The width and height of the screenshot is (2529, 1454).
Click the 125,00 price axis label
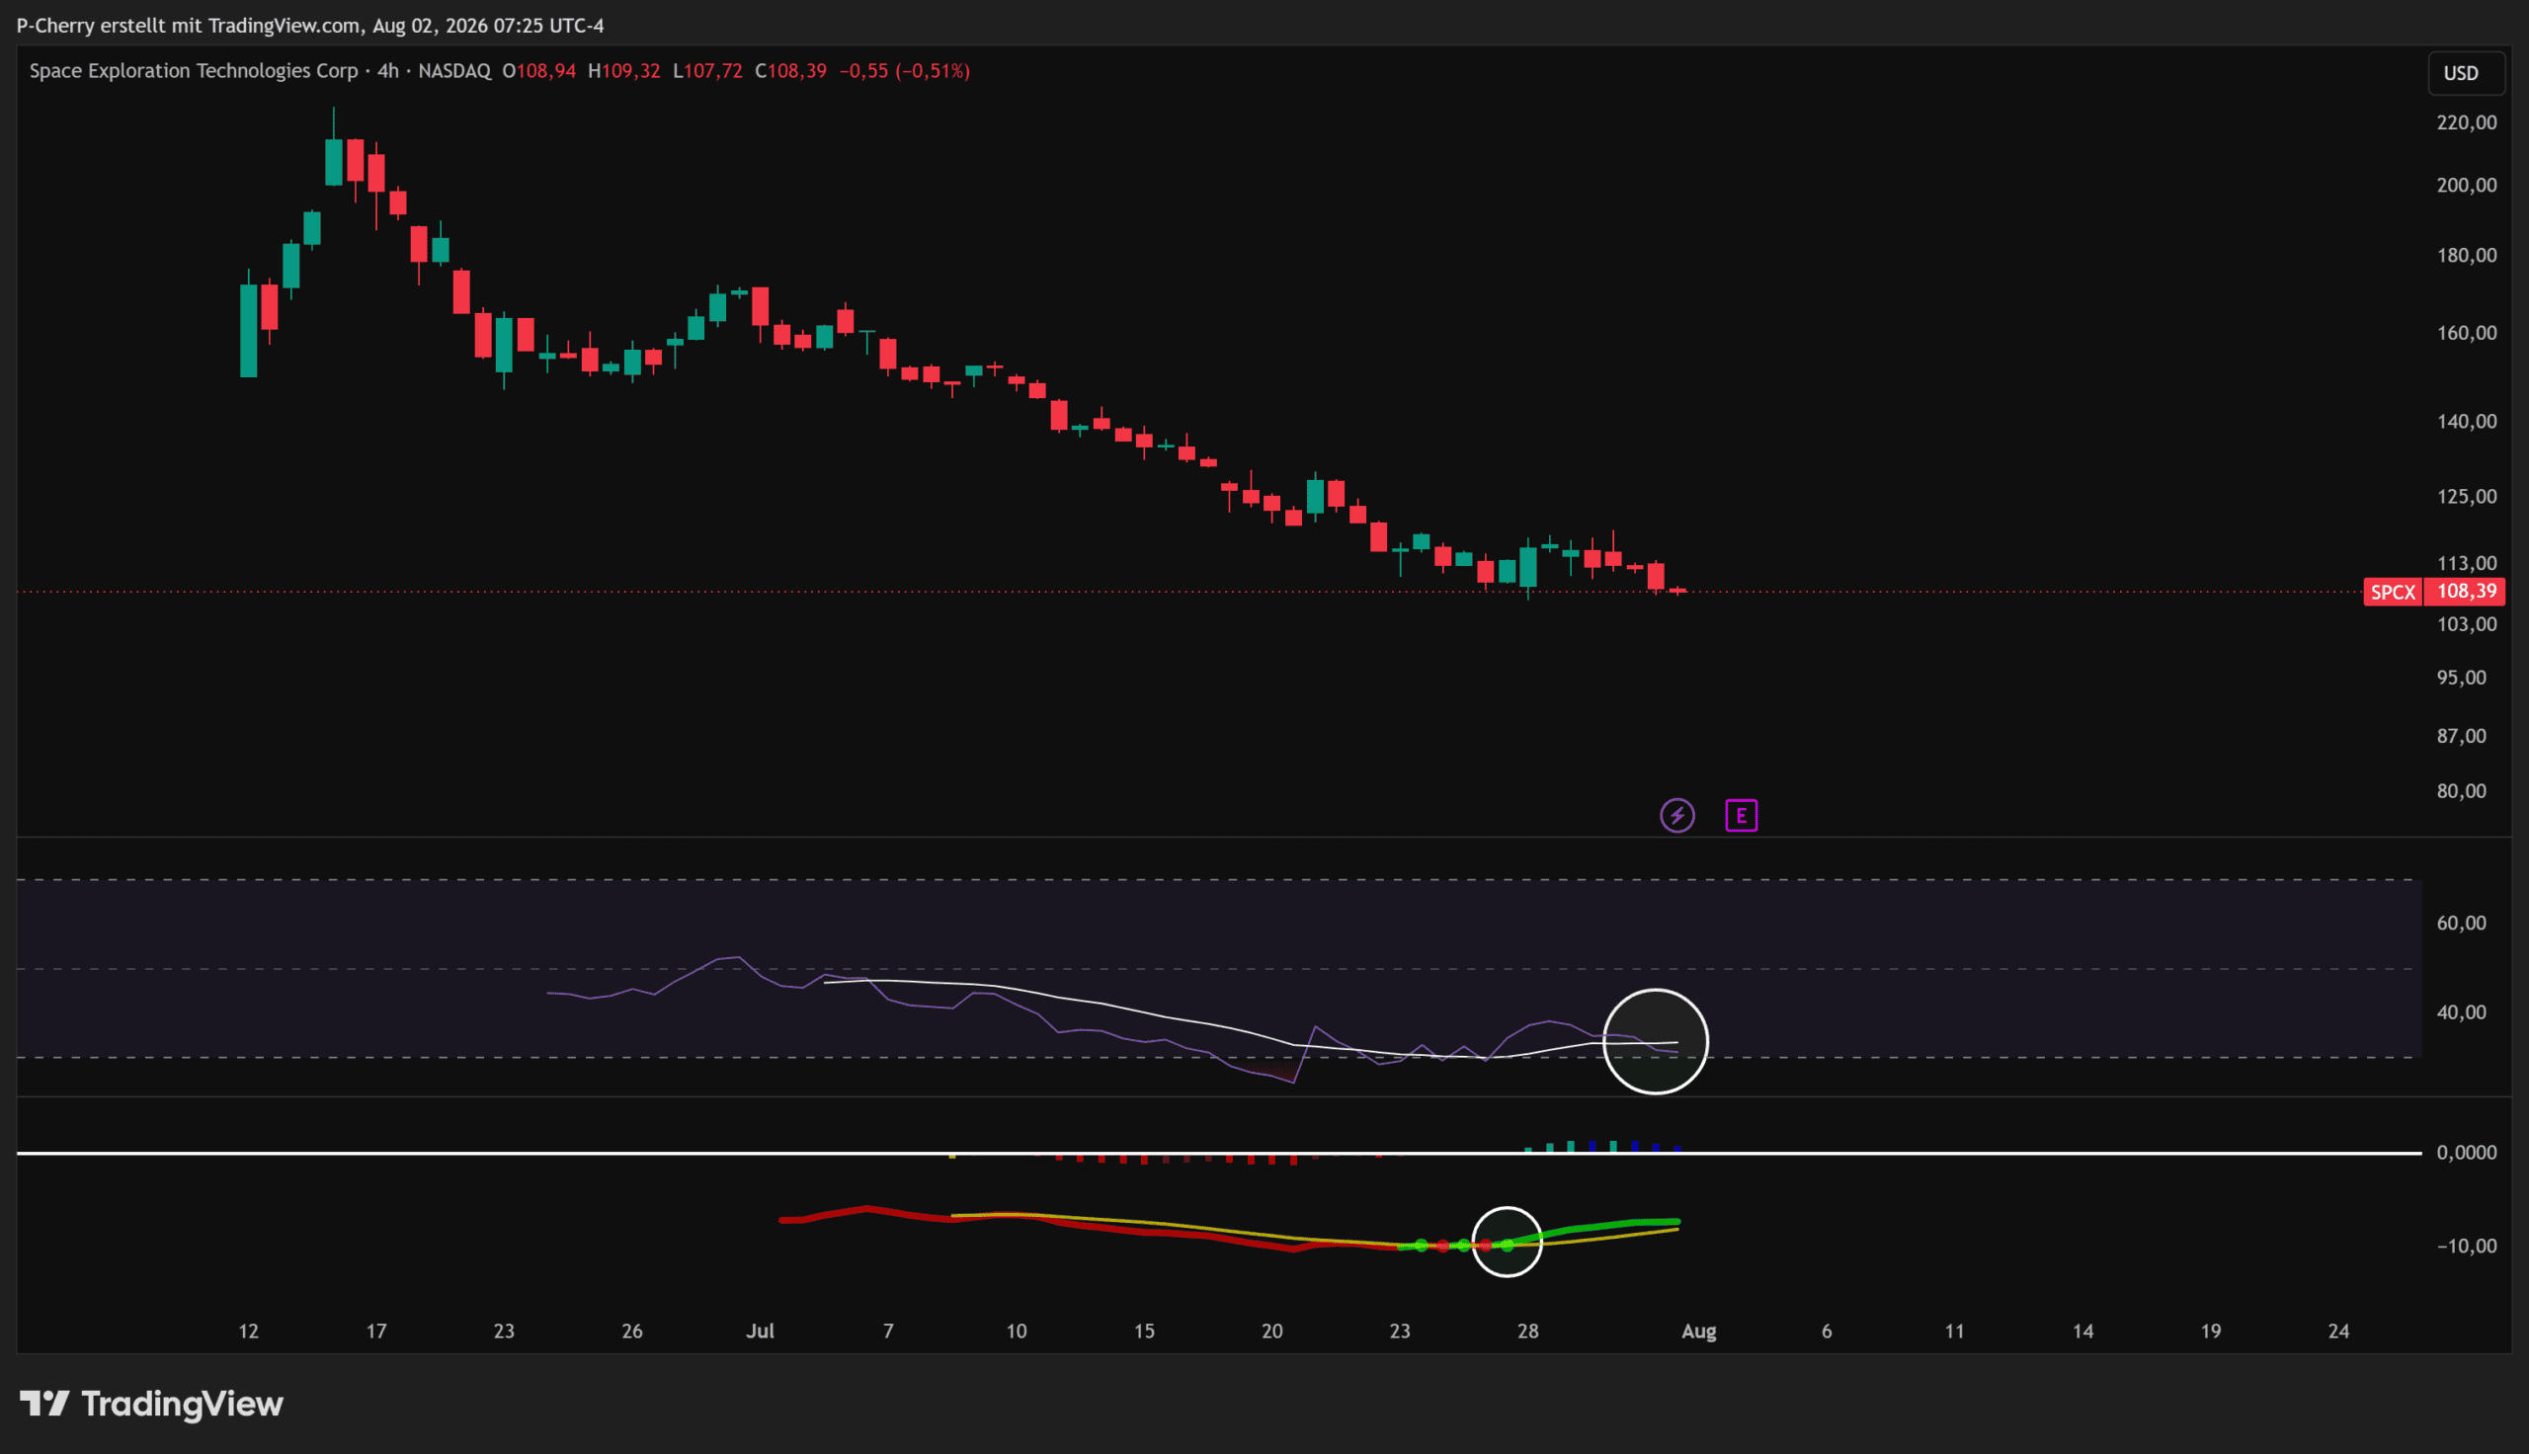coord(2466,496)
